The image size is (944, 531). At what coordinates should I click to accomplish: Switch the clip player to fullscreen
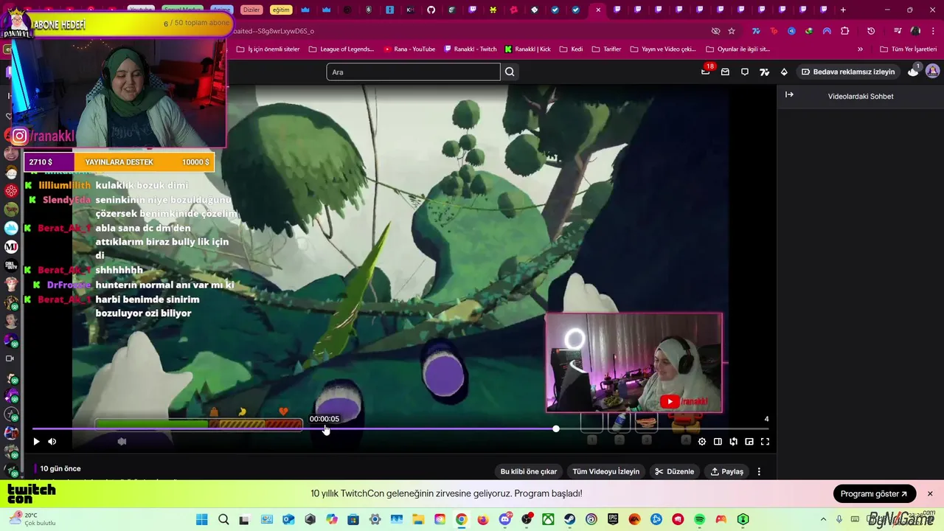pyautogui.click(x=765, y=442)
